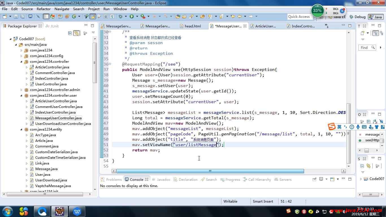The image size is (386, 217).
Task: Toggle the selected breadcrumb toolbar button
Action: tap(46, 16)
